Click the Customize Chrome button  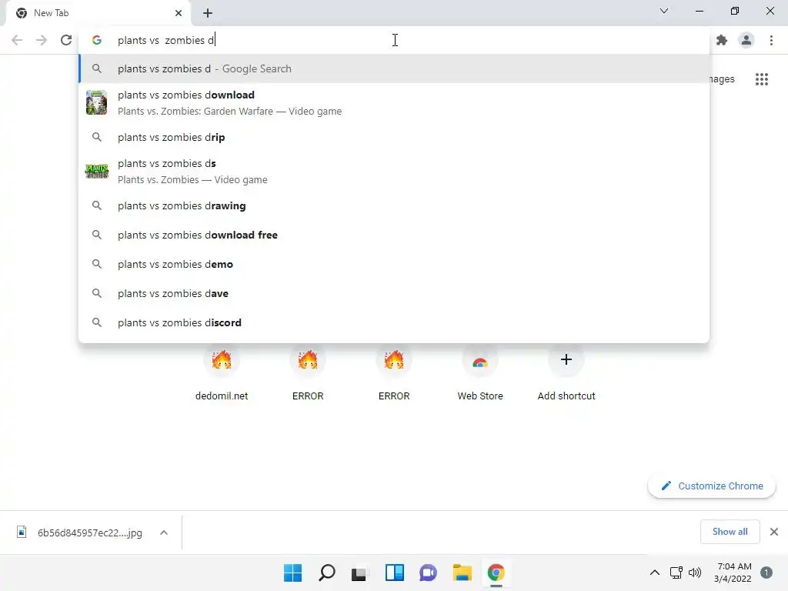point(712,486)
